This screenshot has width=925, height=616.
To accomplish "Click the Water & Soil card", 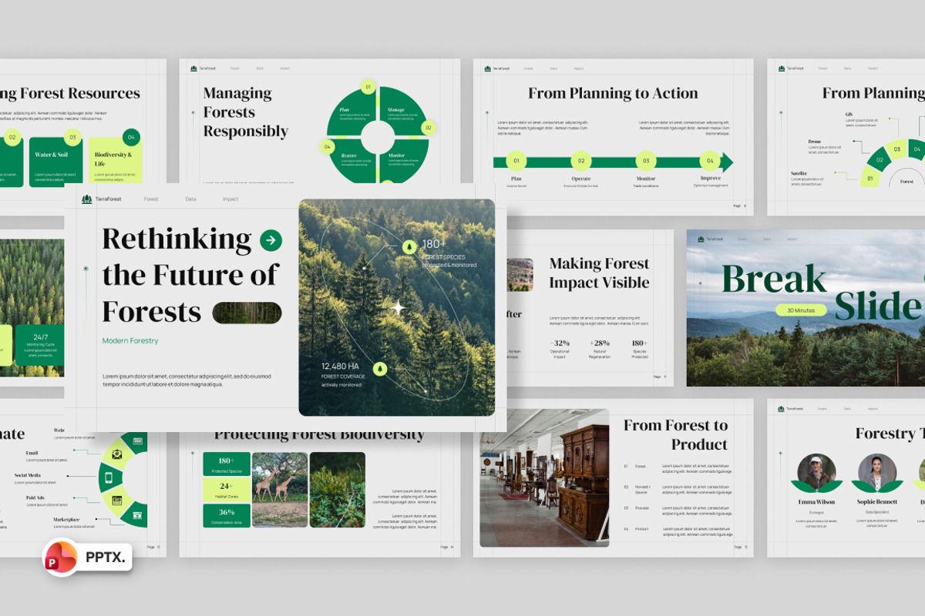I will tap(56, 162).
